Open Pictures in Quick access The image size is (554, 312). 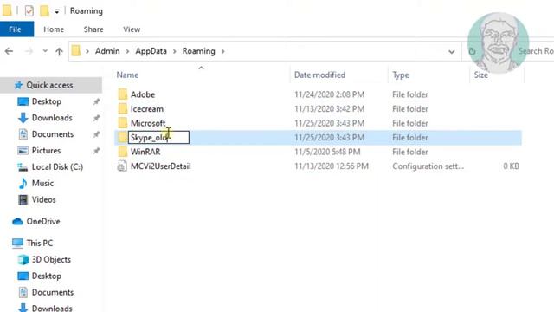(x=46, y=150)
